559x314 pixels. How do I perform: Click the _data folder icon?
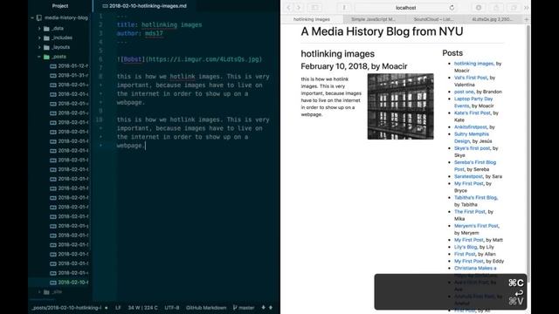(x=46, y=28)
